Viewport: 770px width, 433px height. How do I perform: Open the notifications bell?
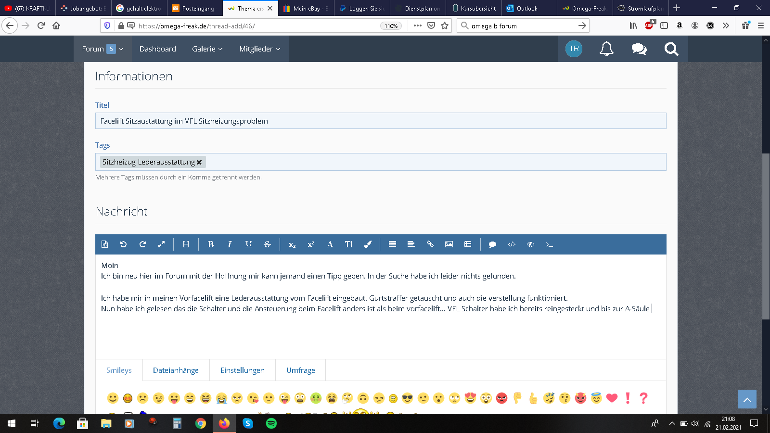point(606,49)
